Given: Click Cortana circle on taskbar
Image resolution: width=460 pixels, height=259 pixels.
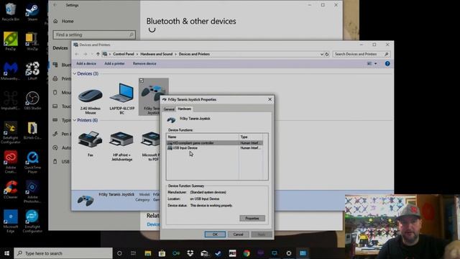Looking at the screenshot, I should tap(119, 253).
